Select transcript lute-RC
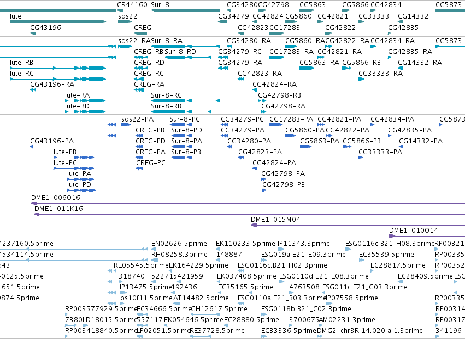The height and width of the screenshot is (339, 465). (21, 74)
